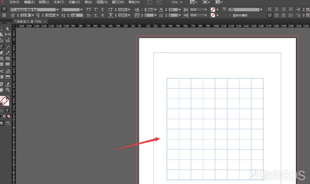
Task: Click the swap fill and stroke arrow
Action: pos(8,97)
